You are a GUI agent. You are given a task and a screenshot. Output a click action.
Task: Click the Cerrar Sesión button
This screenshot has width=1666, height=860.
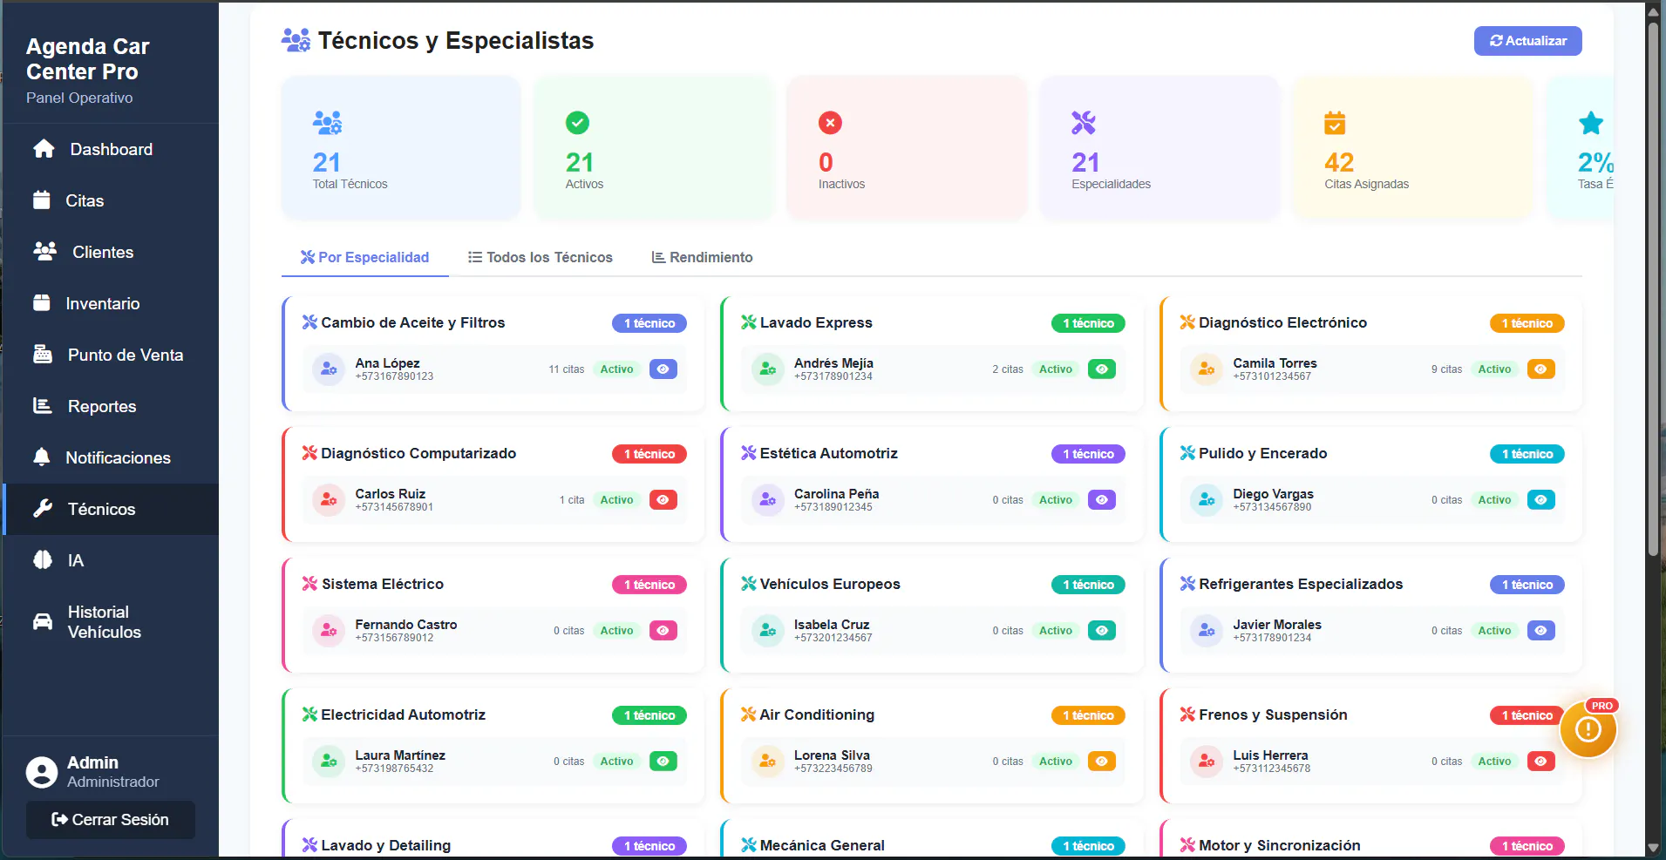[111, 820]
